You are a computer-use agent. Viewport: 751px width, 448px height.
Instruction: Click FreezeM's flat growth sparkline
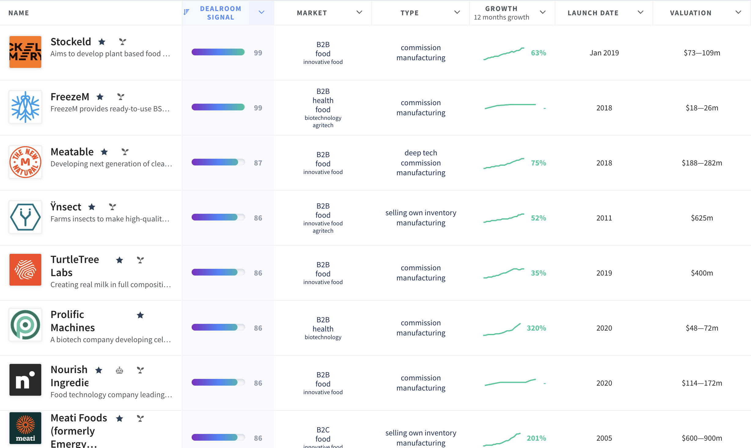[510, 106]
